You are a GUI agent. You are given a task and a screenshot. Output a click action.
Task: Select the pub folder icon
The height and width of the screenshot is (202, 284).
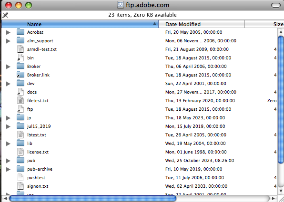point(20,160)
